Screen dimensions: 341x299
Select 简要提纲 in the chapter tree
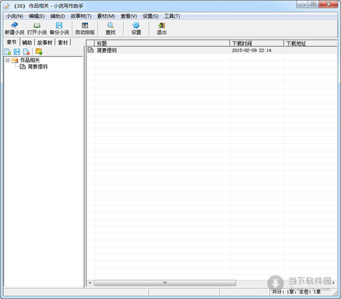tap(38, 66)
